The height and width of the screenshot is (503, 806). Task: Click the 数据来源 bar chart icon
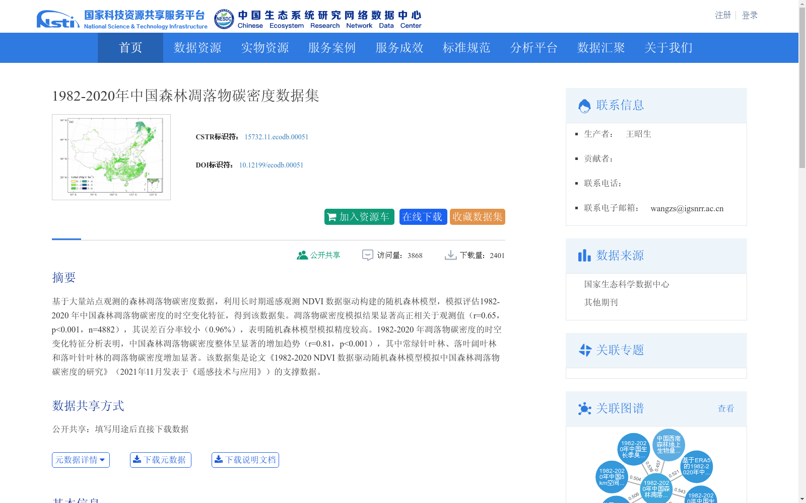click(x=584, y=256)
